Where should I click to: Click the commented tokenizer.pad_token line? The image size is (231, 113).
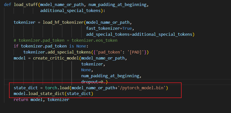pos(65,40)
